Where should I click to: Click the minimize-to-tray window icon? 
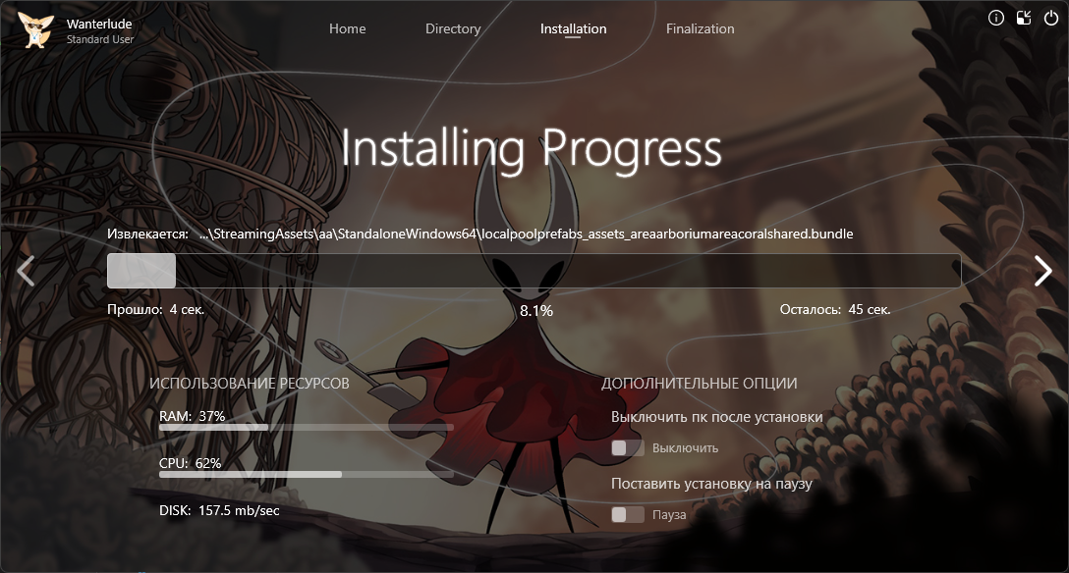1024,19
